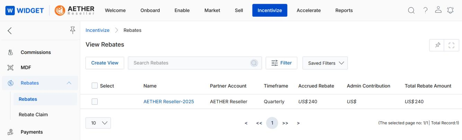Click the WIDGET logo
The height and width of the screenshot is (140, 462).
(24, 10)
